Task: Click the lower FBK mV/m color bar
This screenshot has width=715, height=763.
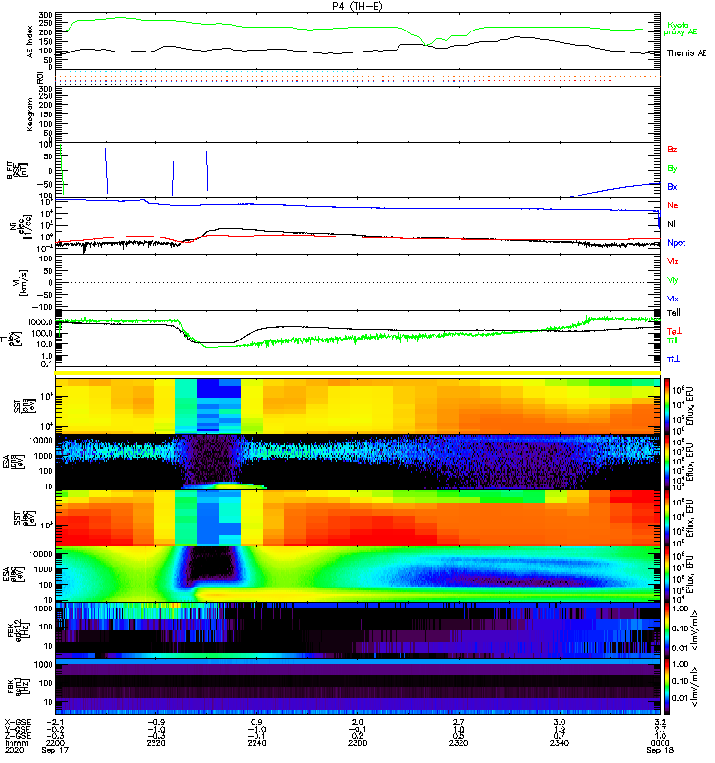Action: [667, 687]
